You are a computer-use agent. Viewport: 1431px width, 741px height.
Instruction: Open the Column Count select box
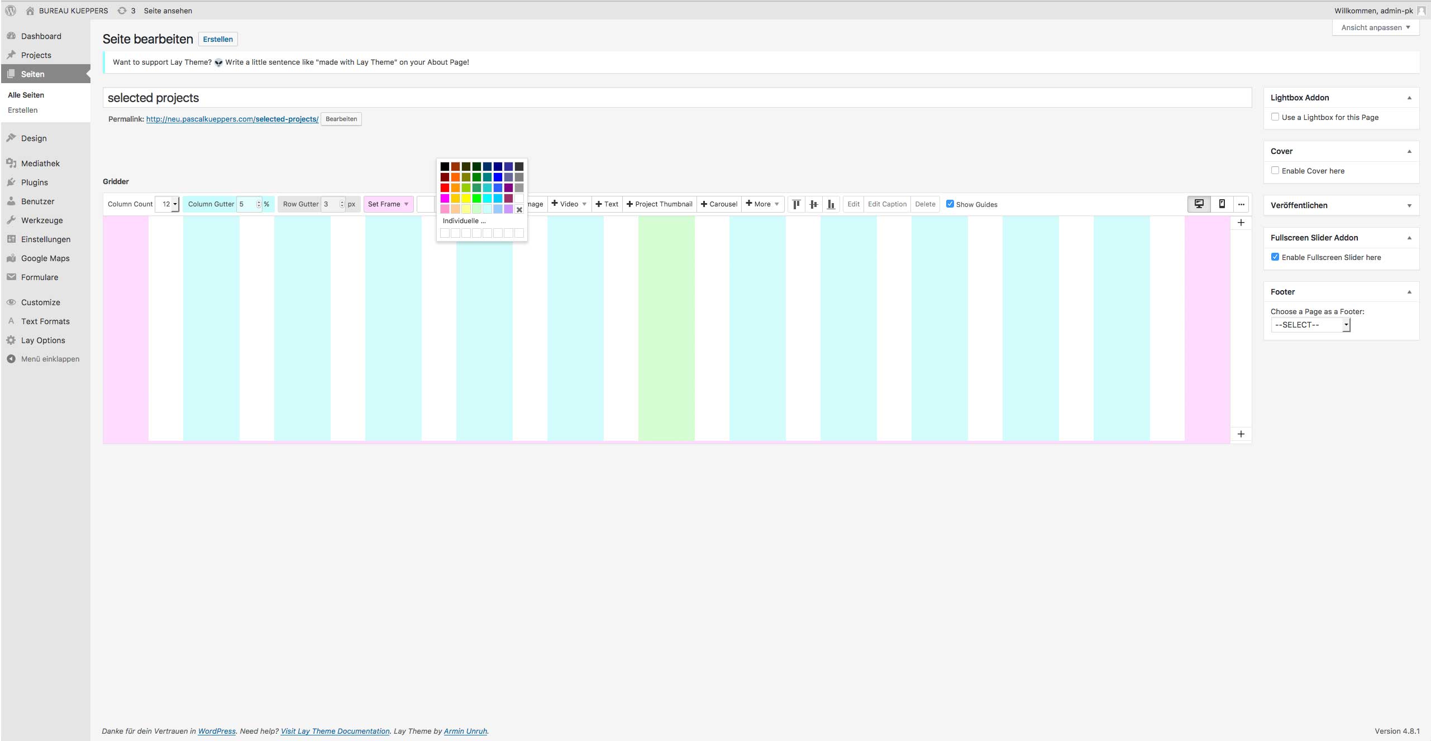click(168, 204)
